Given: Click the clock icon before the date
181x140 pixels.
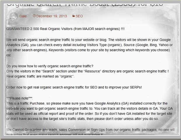Looking at the screenshot, I should click(x=34, y=16).
